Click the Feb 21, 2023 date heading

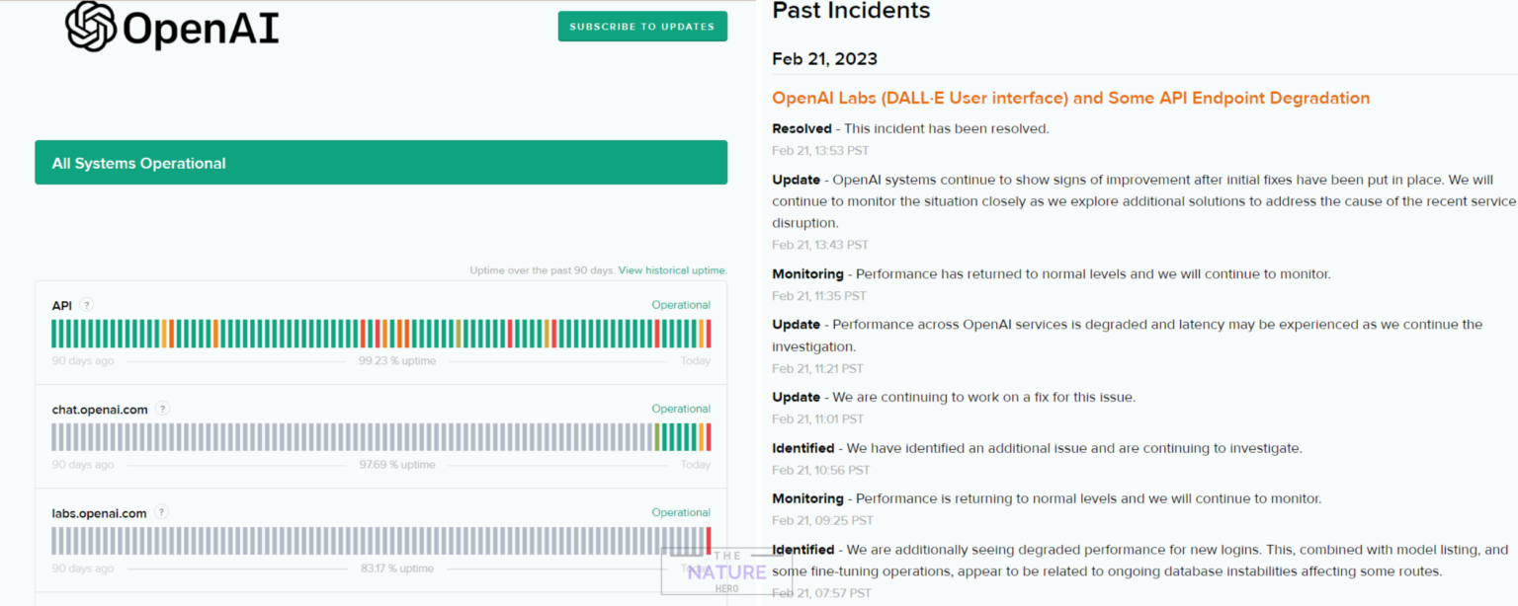(x=824, y=59)
